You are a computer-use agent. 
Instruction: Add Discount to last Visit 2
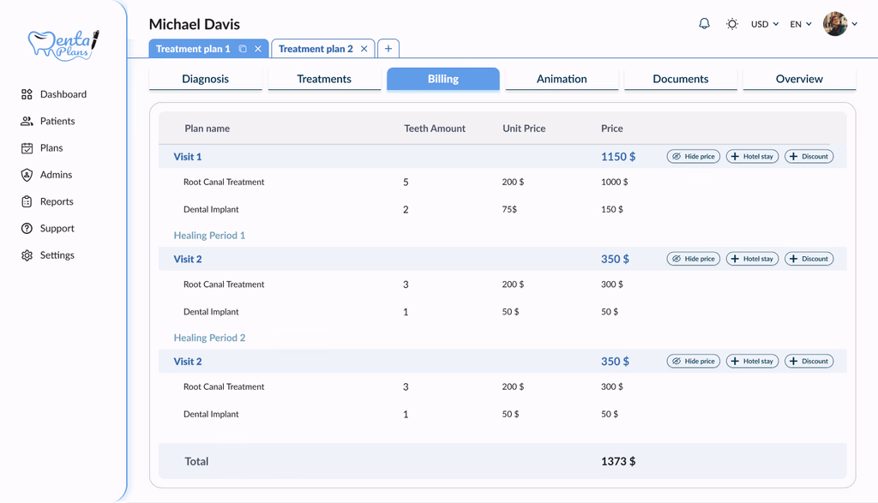[809, 362]
